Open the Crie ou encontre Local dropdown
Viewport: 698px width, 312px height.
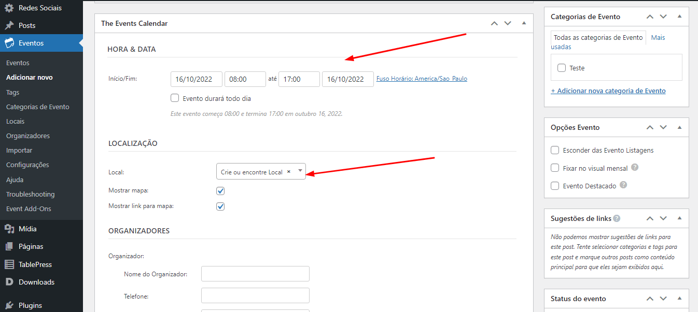(x=261, y=171)
